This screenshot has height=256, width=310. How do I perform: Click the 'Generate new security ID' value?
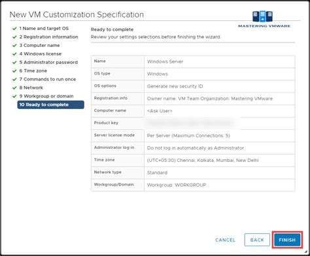click(x=175, y=86)
